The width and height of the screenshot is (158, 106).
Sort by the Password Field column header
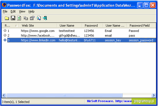(142, 26)
